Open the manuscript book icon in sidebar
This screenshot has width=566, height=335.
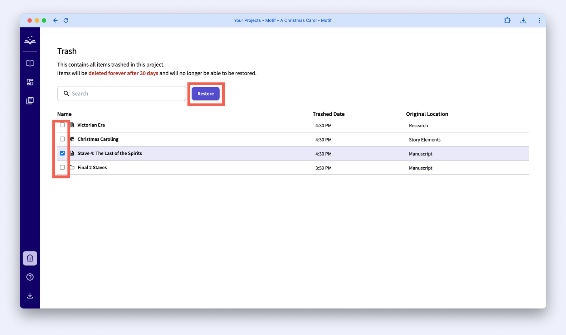pyautogui.click(x=30, y=63)
